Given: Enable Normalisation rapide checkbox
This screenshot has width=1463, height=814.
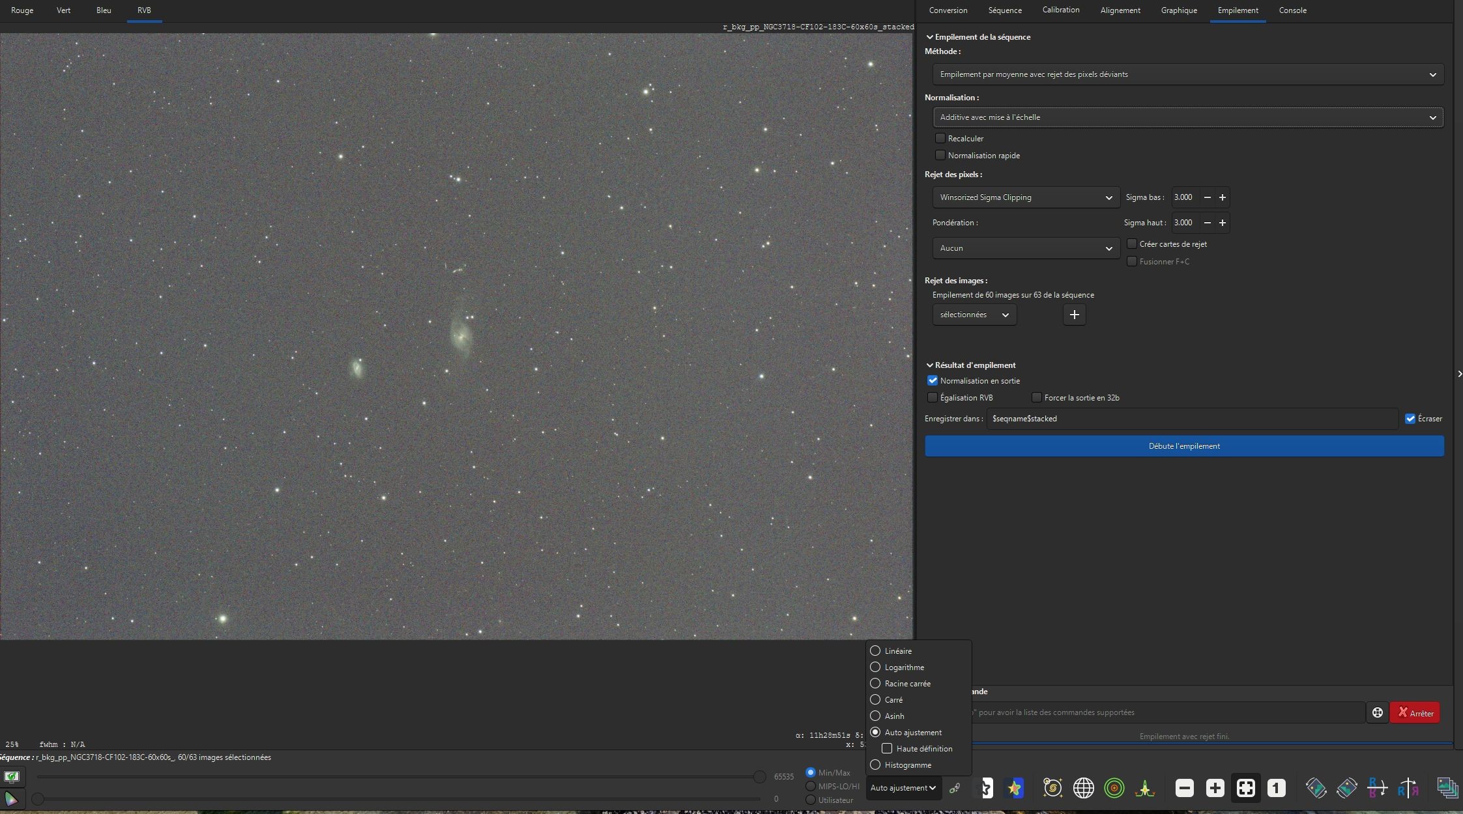Looking at the screenshot, I should [x=940, y=155].
